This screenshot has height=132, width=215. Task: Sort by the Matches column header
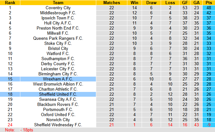111,3
